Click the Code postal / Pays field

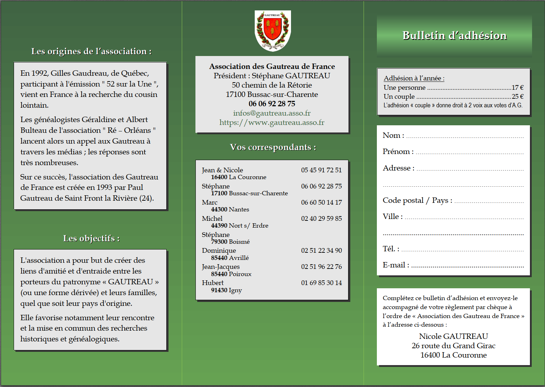coord(489,201)
